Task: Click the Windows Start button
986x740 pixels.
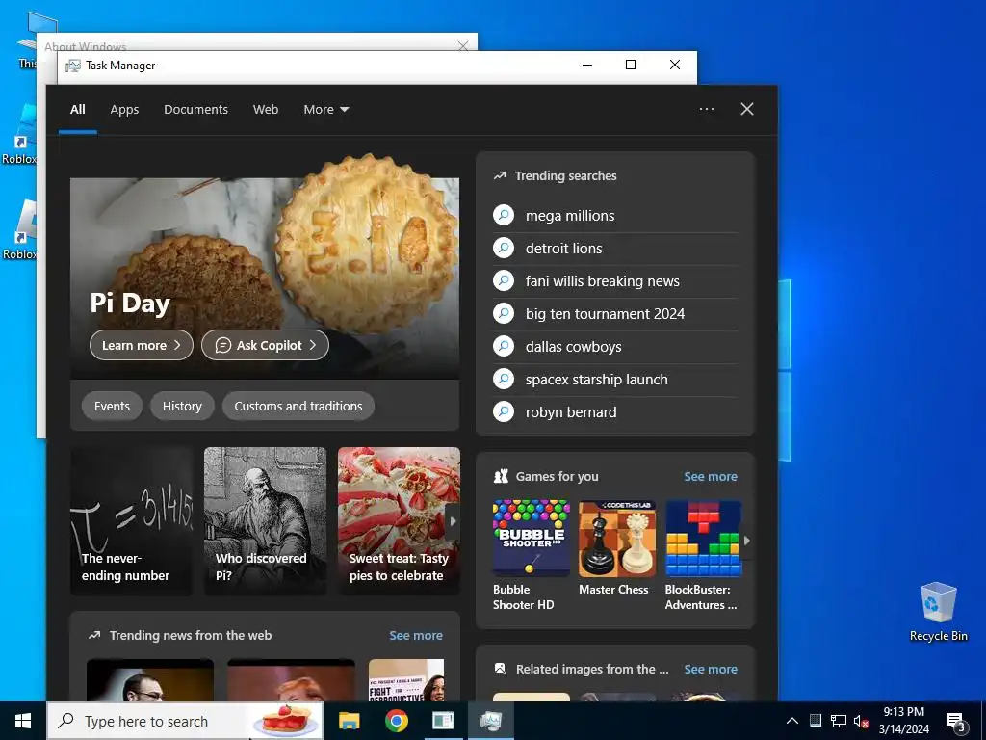Action: point(23,721)
